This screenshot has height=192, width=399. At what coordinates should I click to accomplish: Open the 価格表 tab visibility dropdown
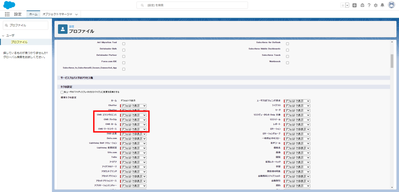click(297, 148)
